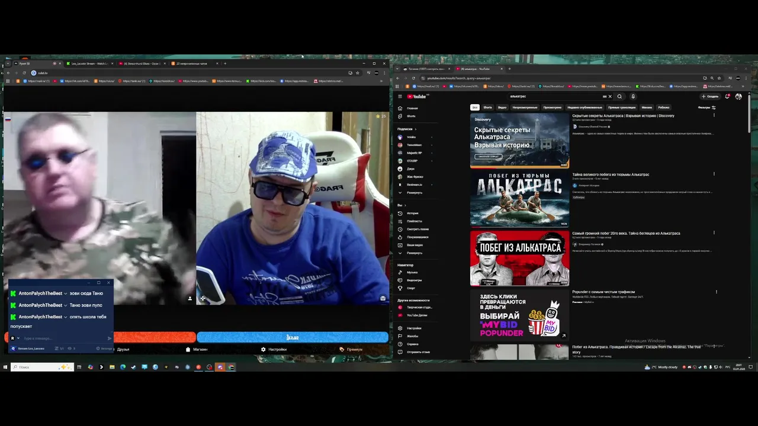Open Справка in the YouTube sidebar

point(412,344)
